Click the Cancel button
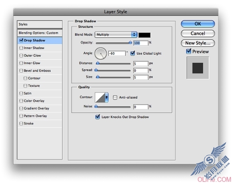 pos(198,34)
